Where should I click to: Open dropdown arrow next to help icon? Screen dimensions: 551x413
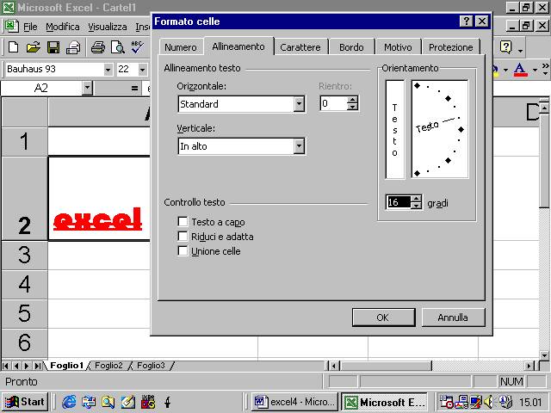coord(520,51)
